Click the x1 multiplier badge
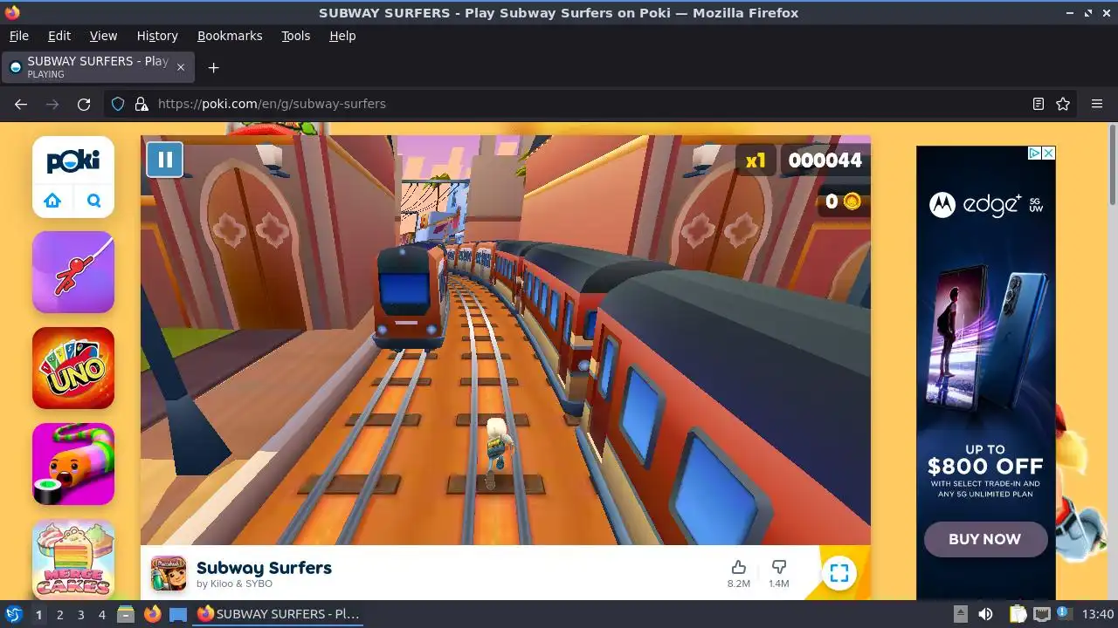Image resolution: width=1118 pixels, height=628 pixels. point(756,160)
